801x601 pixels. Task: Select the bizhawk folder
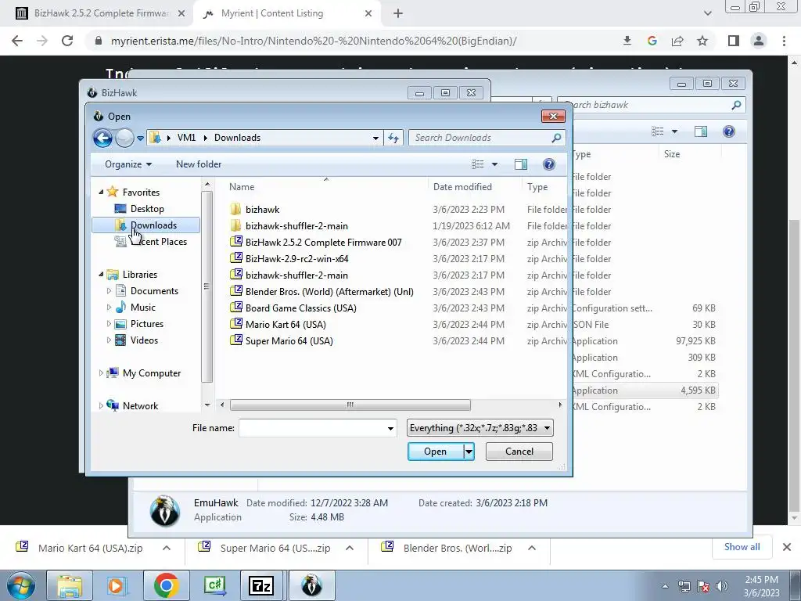(262, 210)
